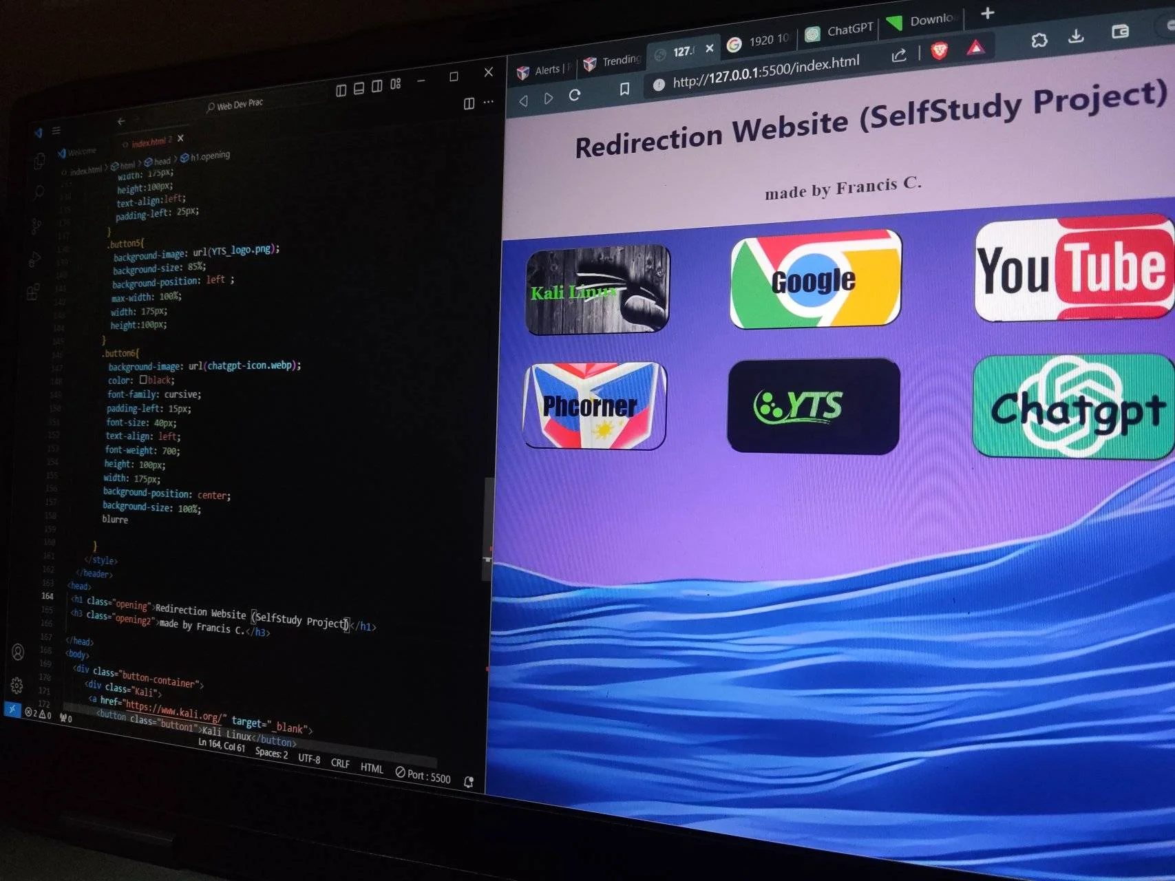The width and height of the screenshot is (1175, 881).
Task: Click the site security warning icon in the address bar
Action: 659,84
